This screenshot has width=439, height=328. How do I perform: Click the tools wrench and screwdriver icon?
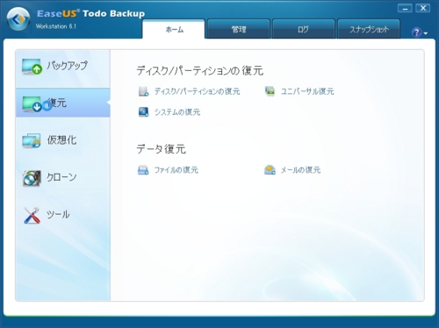click(x=32, y=216)
